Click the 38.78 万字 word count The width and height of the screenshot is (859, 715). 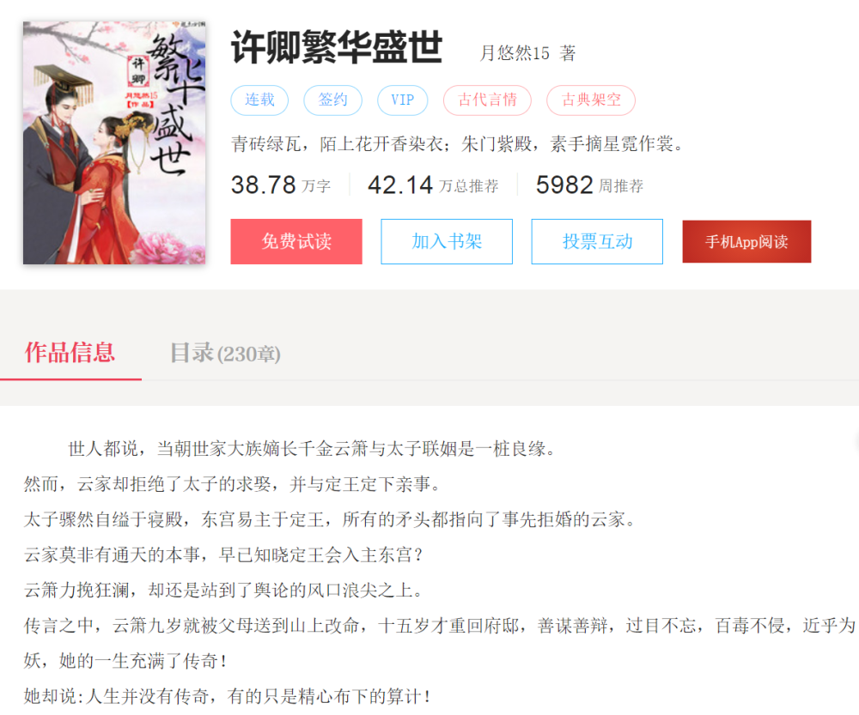281,185
